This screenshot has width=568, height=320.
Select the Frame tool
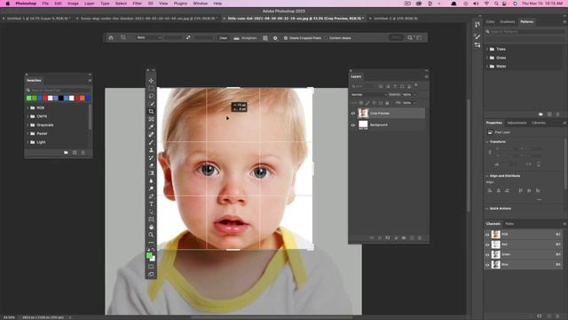pyautogui.click(x=151, y=119)
